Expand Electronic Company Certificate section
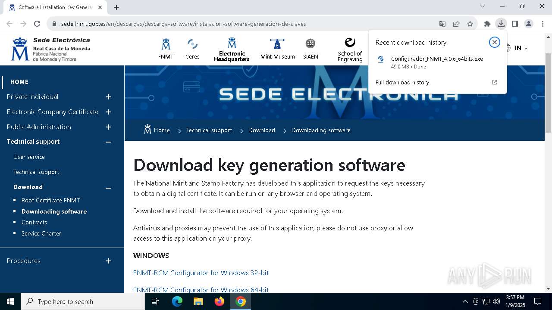This screenshot has width=552, height=310. point(109,112)
